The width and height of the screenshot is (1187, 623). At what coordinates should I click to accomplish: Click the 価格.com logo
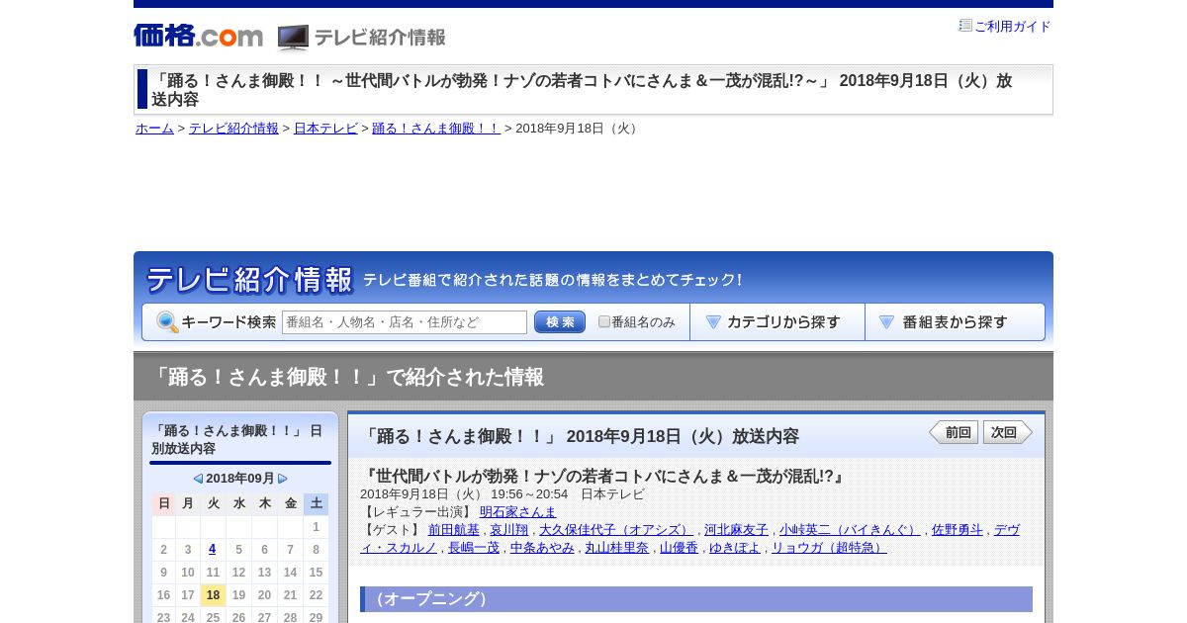(x=198, y=36)
